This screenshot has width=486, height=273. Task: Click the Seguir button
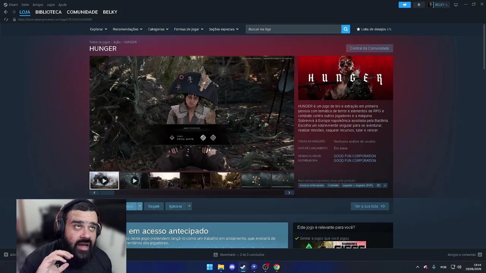154,206
